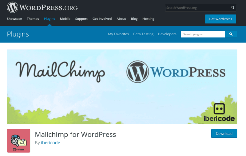Click the magnifier icon in WordPress.org search
This screenshot has width=246, height=156.
(x=233, y=7)
